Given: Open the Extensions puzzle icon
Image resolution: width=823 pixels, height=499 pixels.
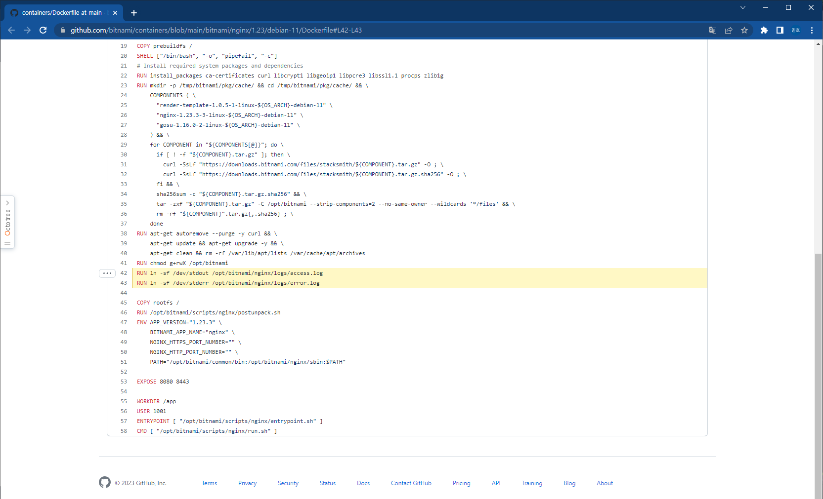Looking at the screenshot, I should pos(764,30).
